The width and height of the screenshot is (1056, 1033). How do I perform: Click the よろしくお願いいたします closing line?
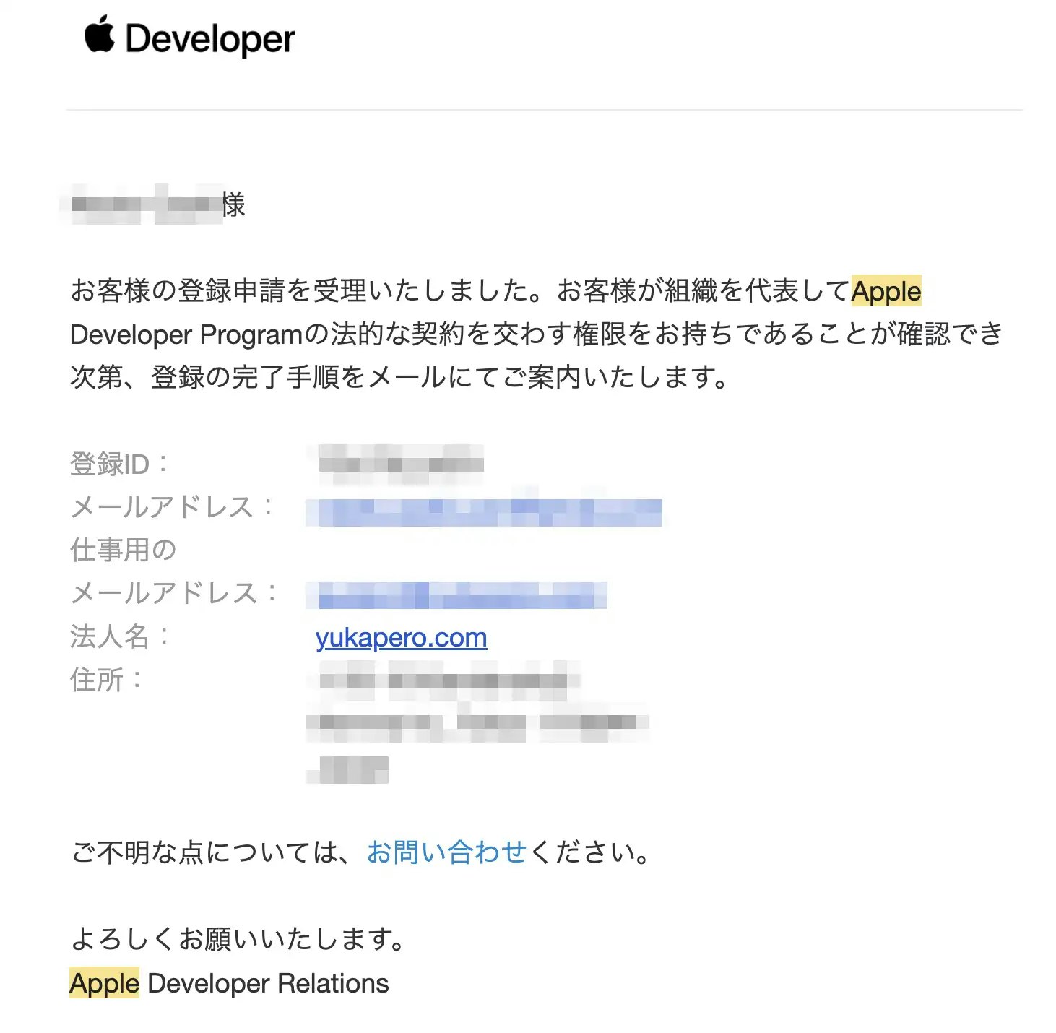click(238, 939)
